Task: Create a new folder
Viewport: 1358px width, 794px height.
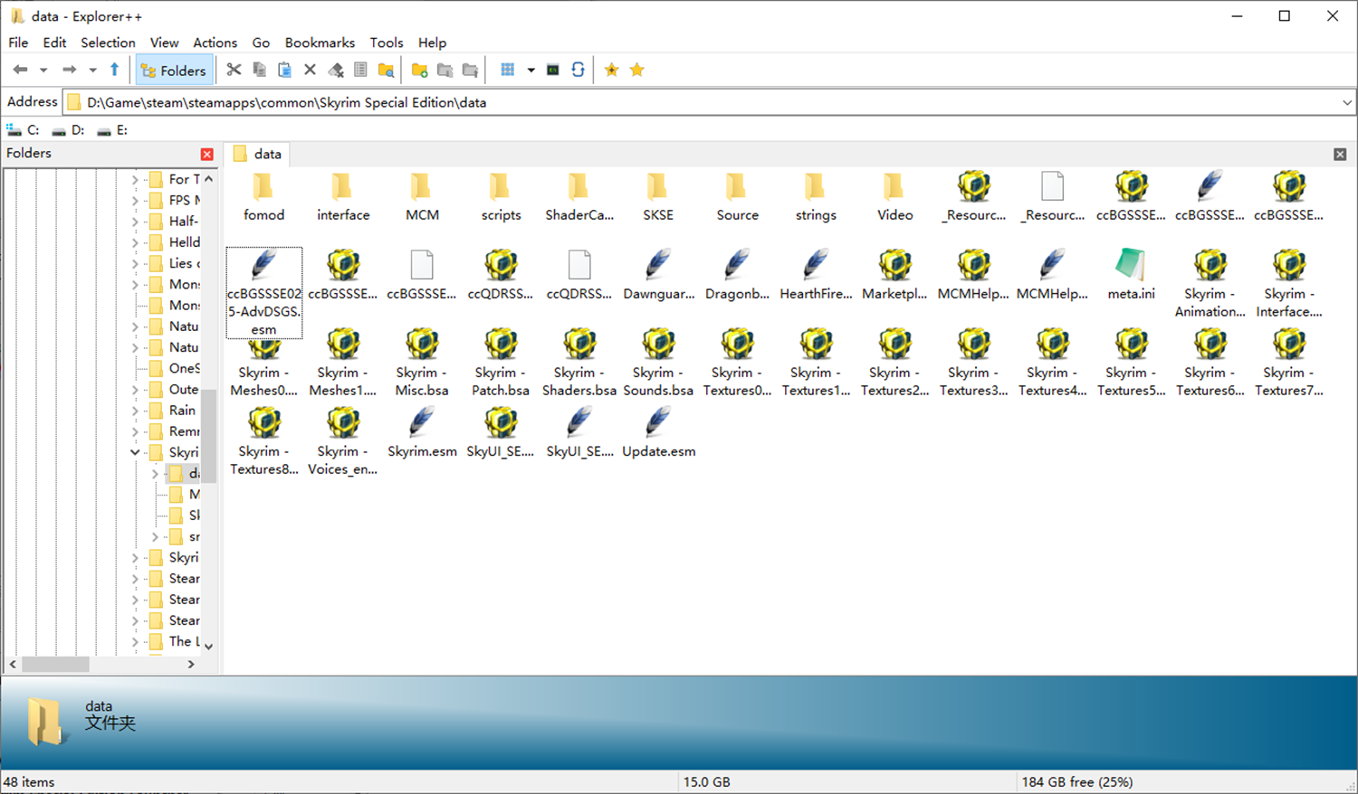Action: tap(419, 70)
